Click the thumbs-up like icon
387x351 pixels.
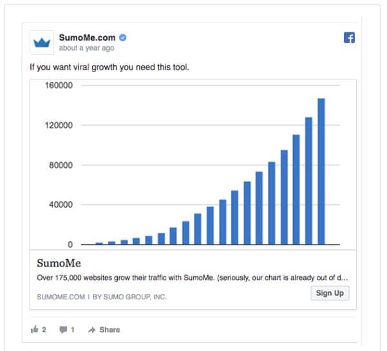(34, 330)
